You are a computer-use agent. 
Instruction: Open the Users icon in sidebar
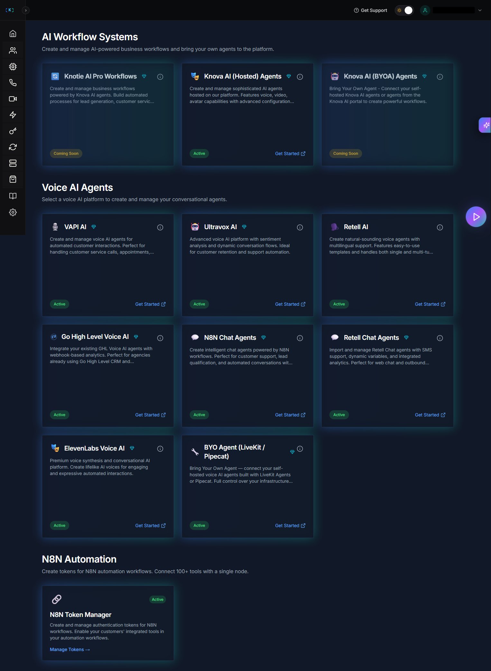click(x=13, y=50)
